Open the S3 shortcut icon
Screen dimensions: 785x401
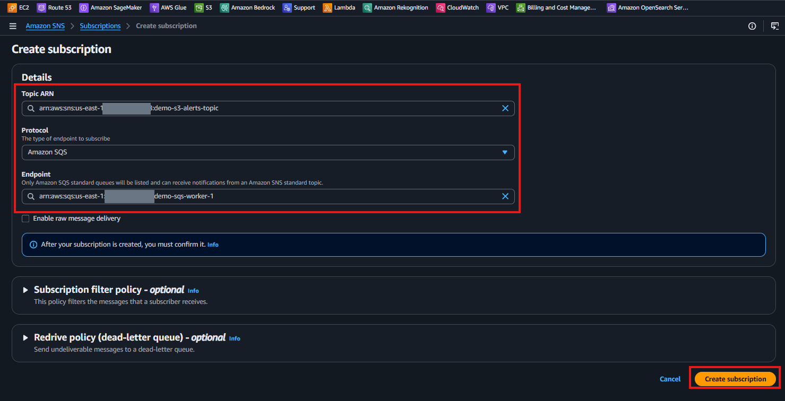pos(199,8)
